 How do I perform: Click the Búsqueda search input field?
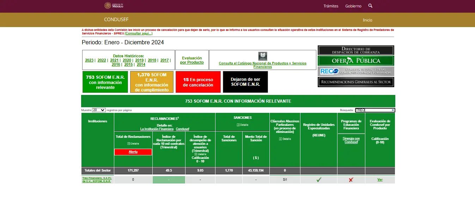click(373, 110)
